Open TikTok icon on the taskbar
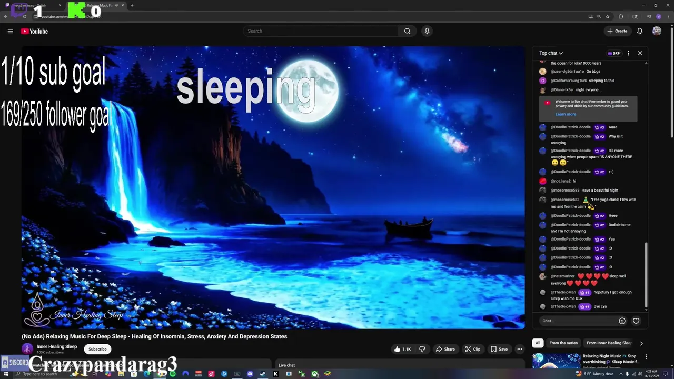 (211, 374)
